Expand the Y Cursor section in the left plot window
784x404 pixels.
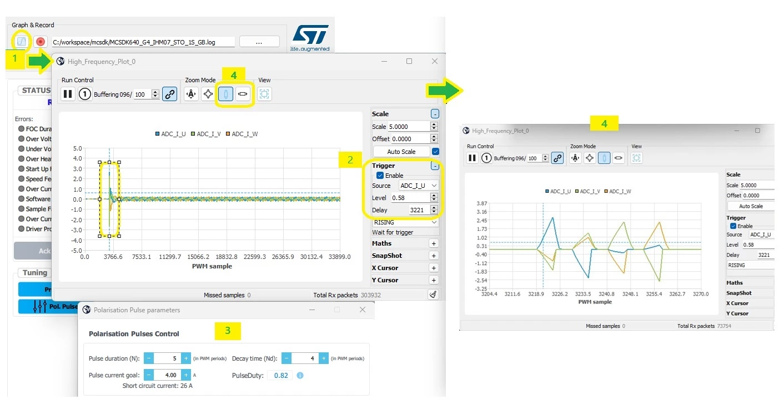coord(434,280)
